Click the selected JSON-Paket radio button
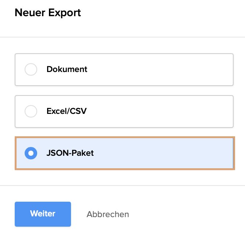 [x=31, y=153]
